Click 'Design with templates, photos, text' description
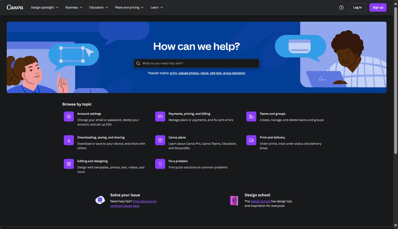This screenshot has width=398, height=229. coord(111,170)
